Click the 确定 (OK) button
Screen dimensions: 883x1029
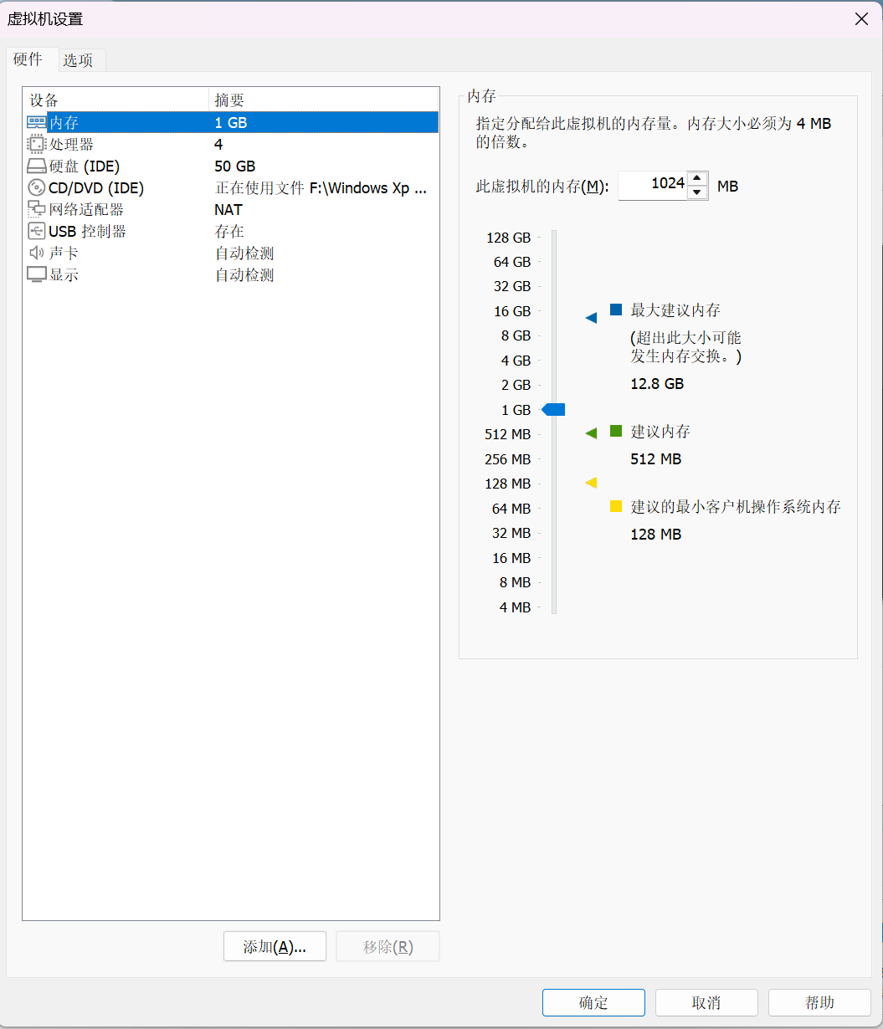point(593,1003)
